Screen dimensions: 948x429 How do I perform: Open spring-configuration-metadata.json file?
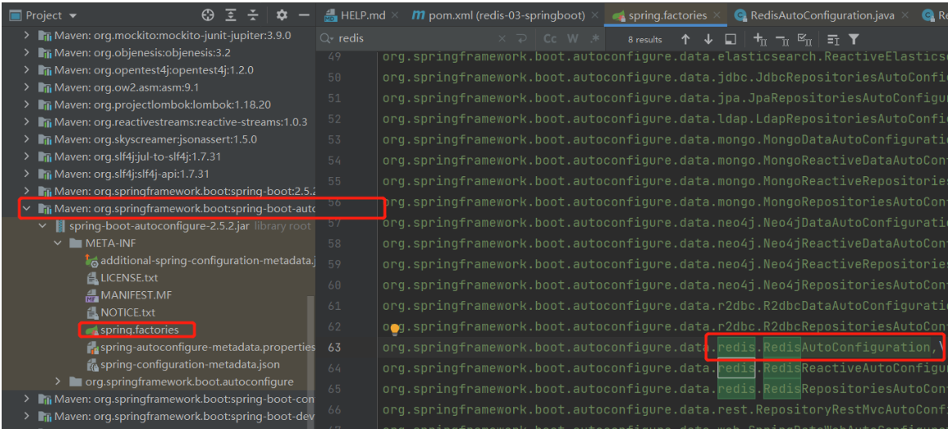[184, 365]
